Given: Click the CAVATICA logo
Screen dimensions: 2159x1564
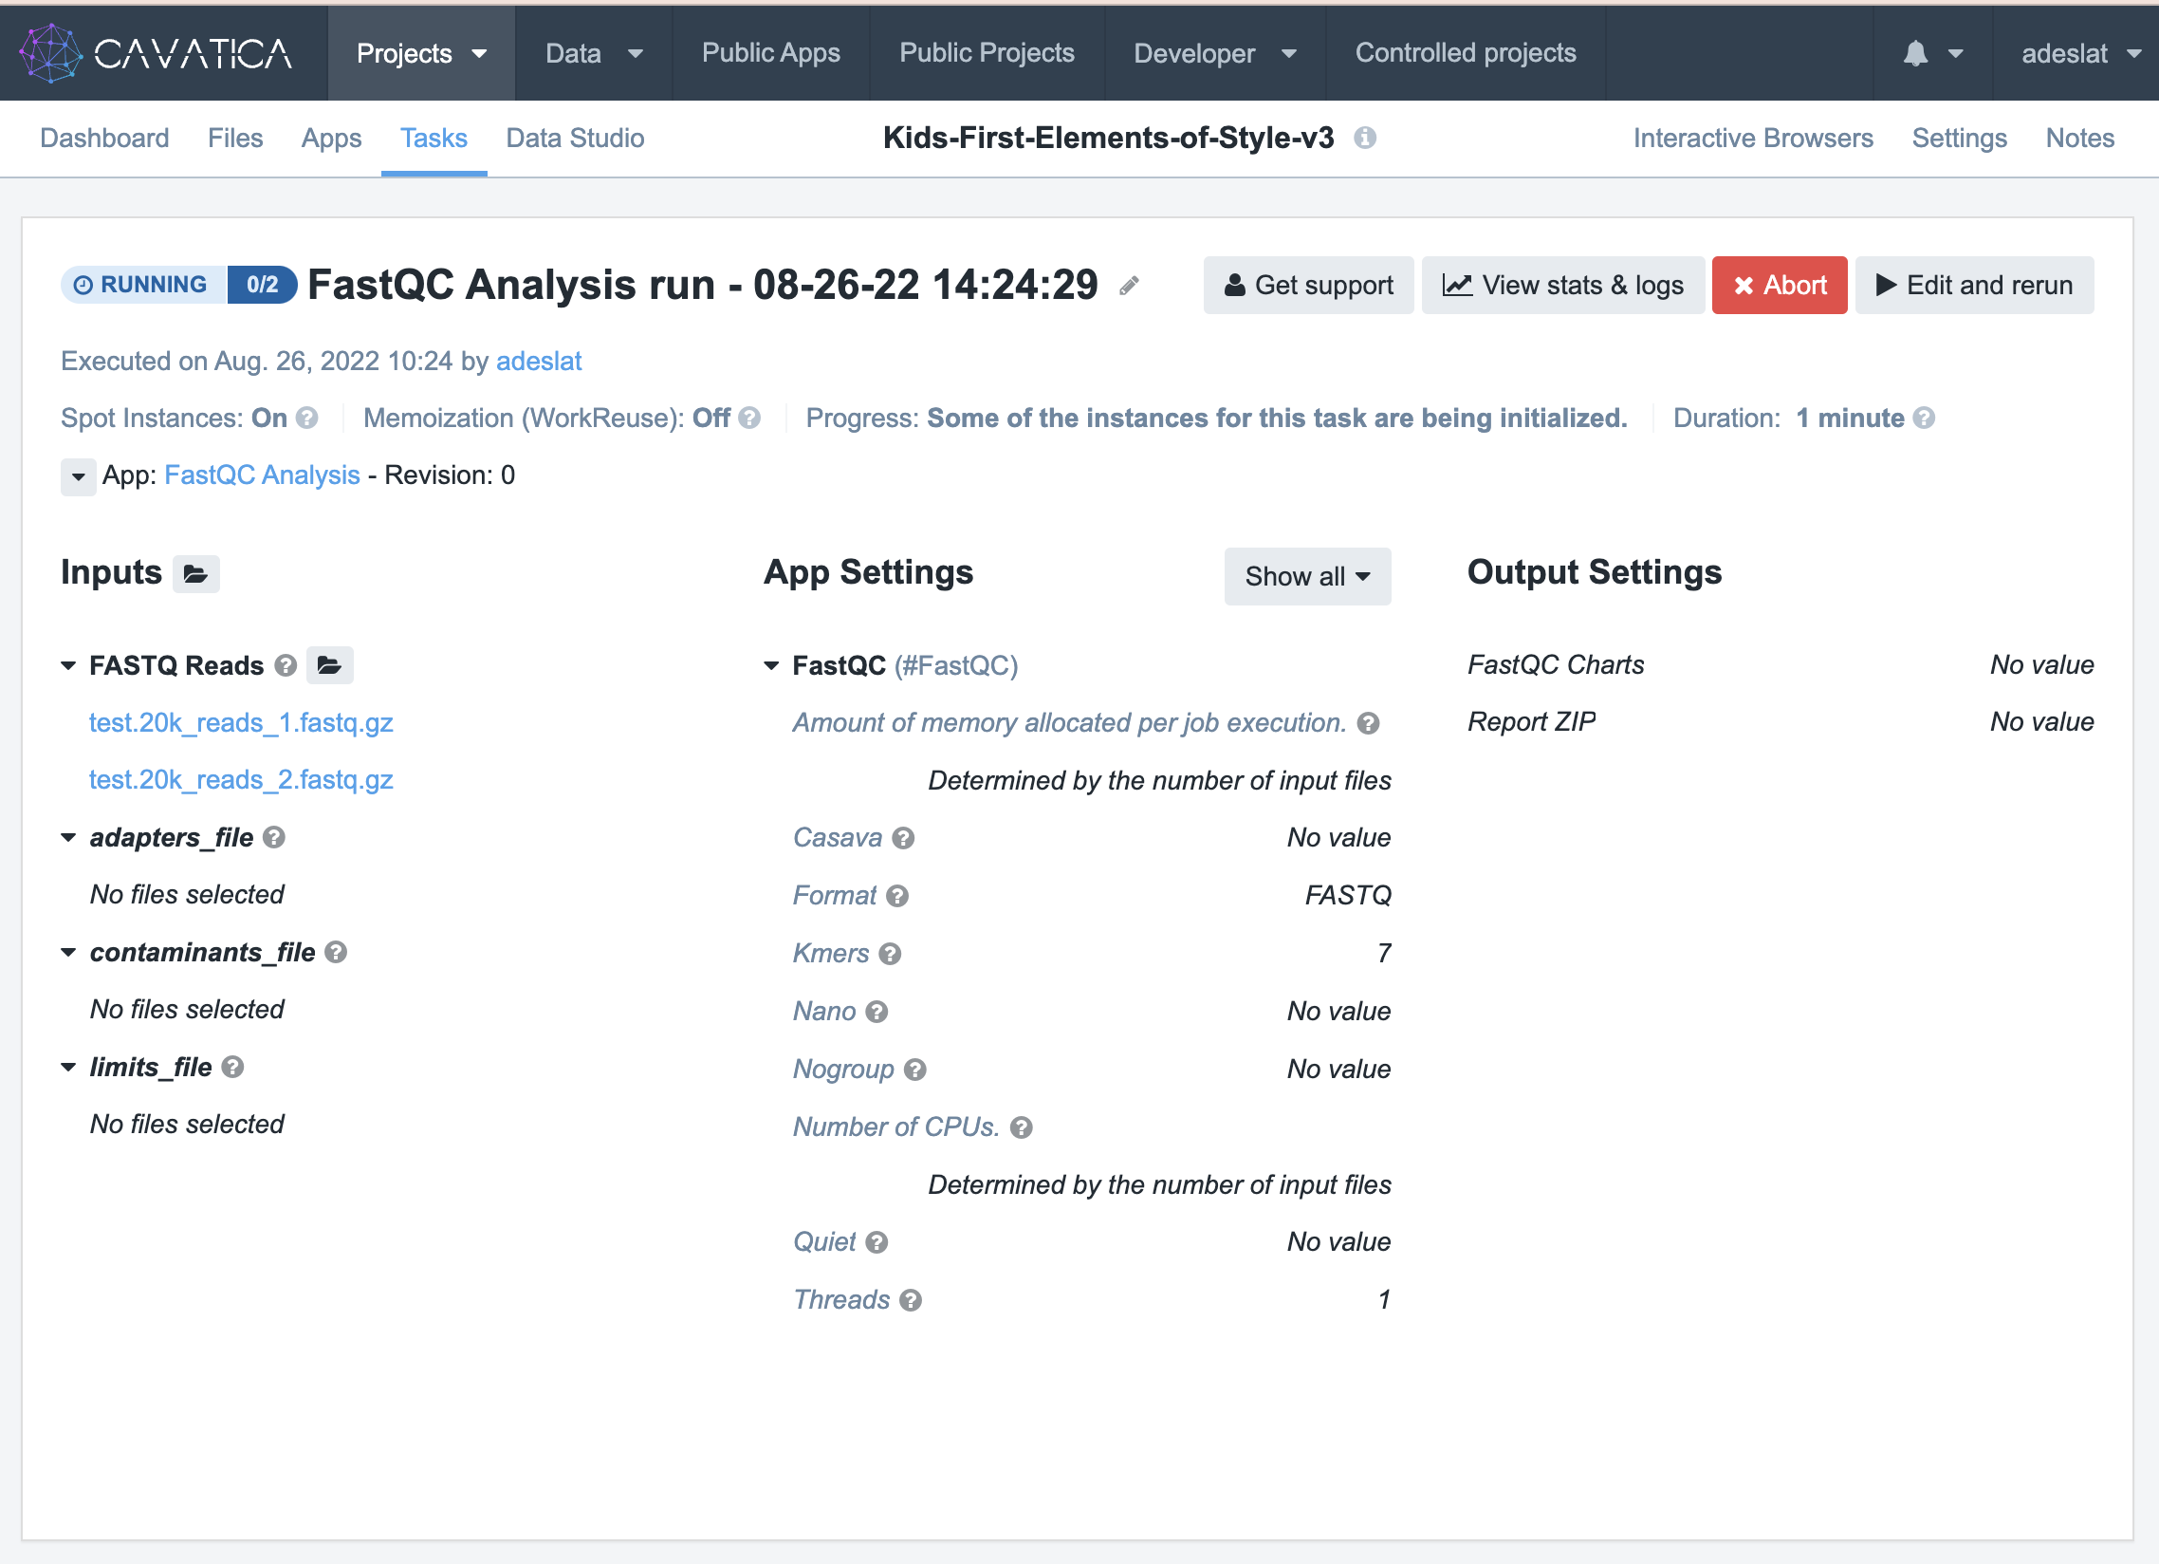Looking at the screenshot, I should point(157,53).
